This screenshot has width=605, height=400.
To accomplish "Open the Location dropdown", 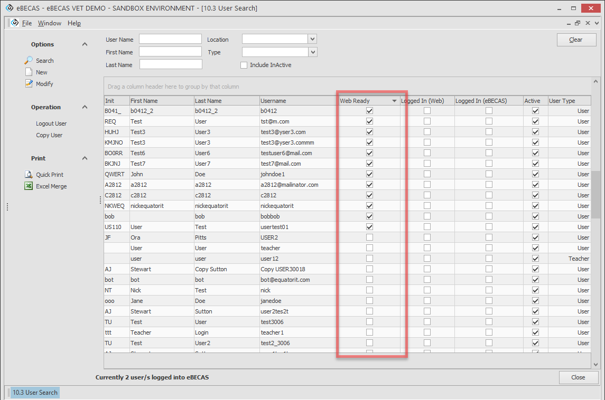I will coord(312,39).
